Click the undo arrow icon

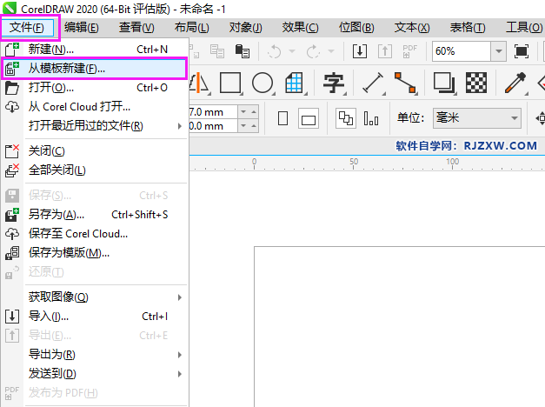coord(274,51)
